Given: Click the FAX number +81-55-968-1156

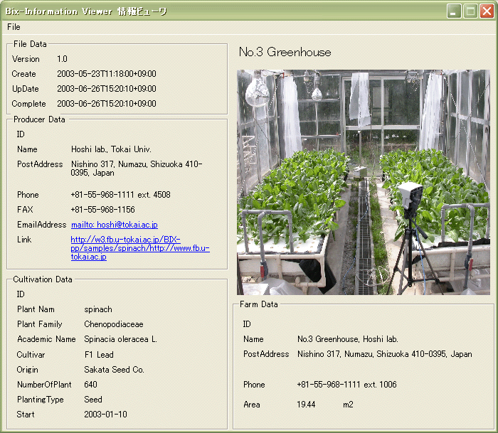Looking at the screenshot, I should [102, 210].
